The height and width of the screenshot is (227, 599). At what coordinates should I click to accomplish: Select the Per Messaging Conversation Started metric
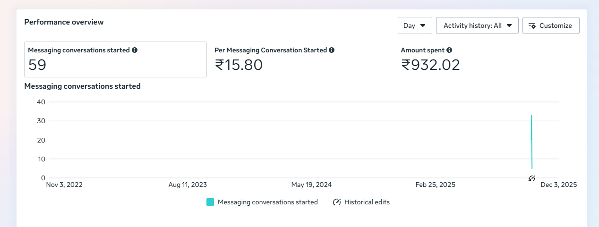(274, 59)
